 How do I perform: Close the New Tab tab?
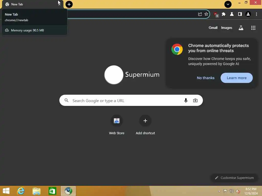pos(59,4)
